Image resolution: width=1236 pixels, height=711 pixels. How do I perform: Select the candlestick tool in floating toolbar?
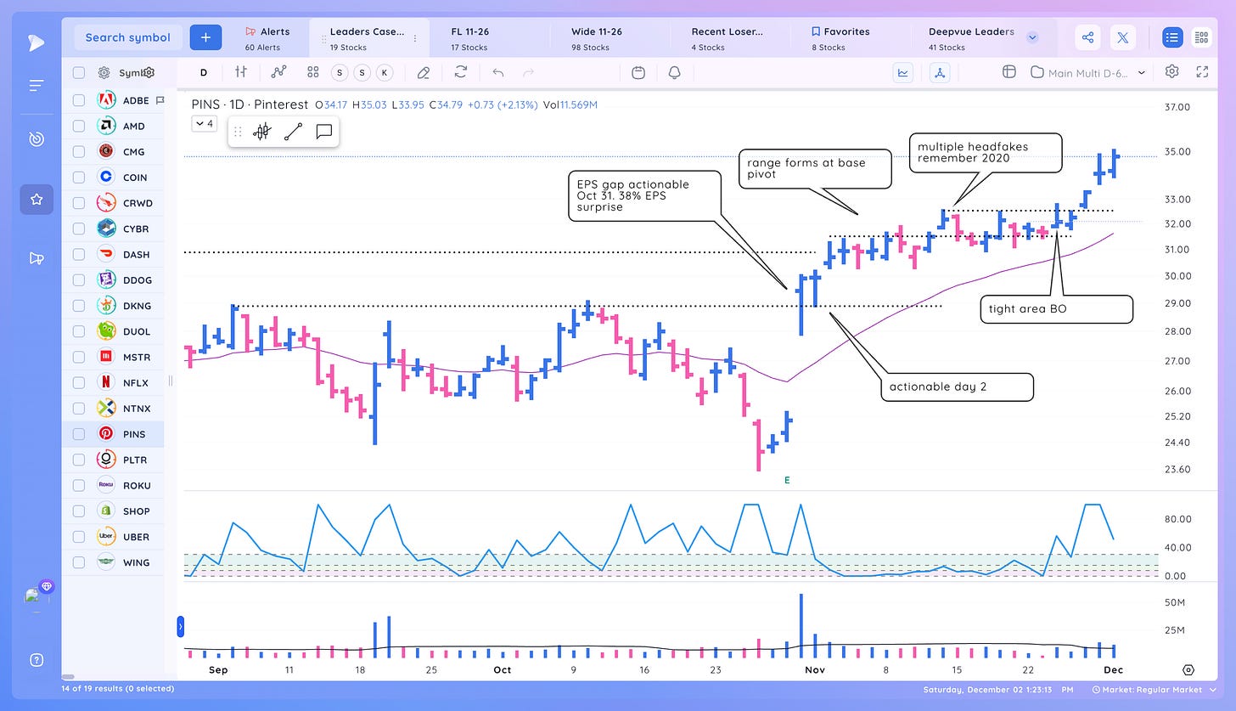pyautogui.click(x=261, y=132)
